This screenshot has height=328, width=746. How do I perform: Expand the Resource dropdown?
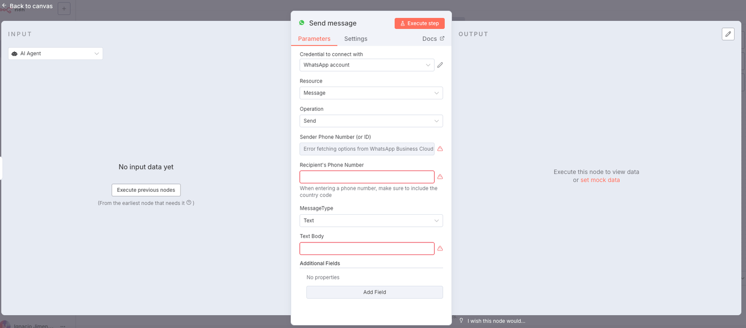(x=371, y=93)
